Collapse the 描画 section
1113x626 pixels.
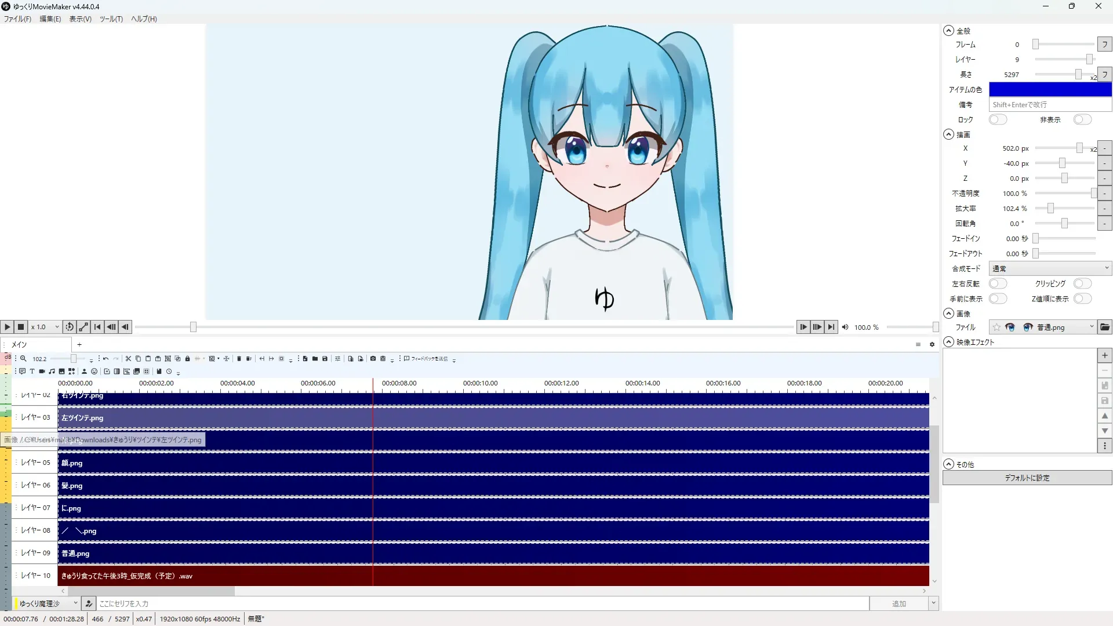point(948,134)
